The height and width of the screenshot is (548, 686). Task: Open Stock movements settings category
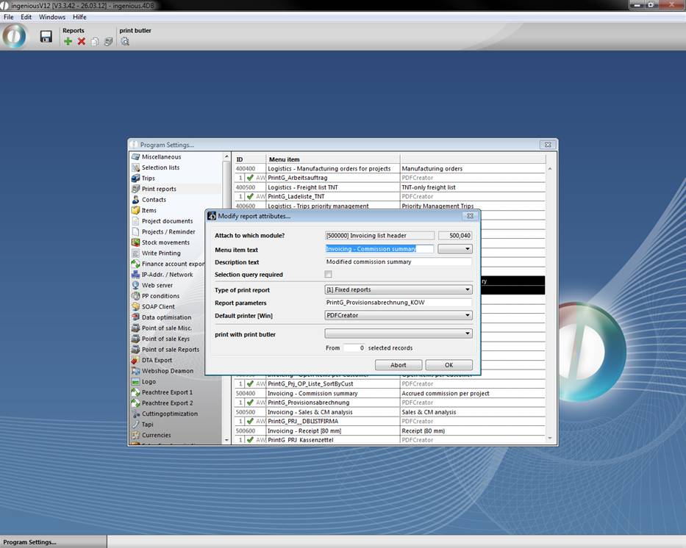(x=165, y=242)
